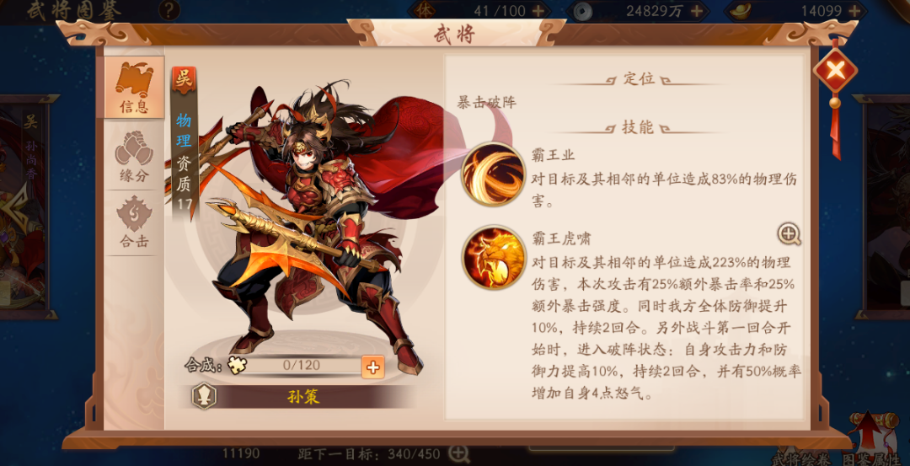Add coins with plus beside 24829万
This screenshot has width=910, height=466.
pyautogui.click(x=697, y=10)
